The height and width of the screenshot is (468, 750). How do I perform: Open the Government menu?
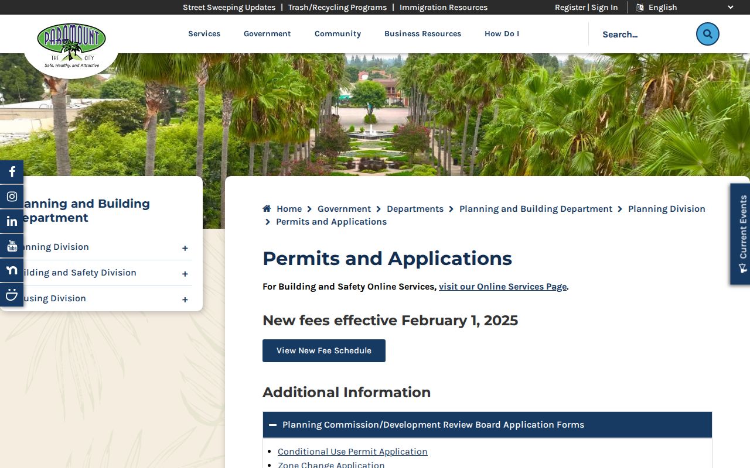pyautogui.click(x=267, y=34)
